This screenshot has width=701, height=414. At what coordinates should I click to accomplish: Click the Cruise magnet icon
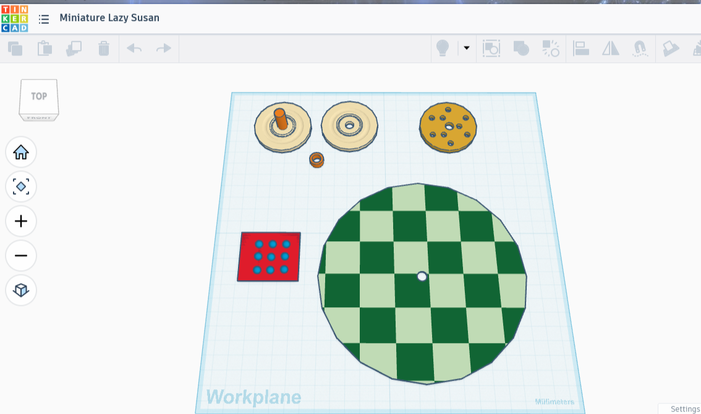(640, 48)
